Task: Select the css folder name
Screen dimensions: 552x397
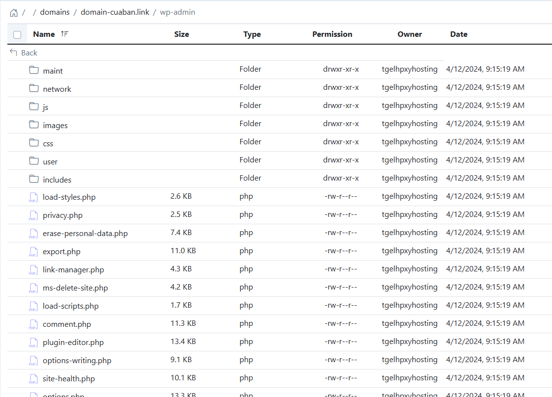Action: [x=48, y=144]
